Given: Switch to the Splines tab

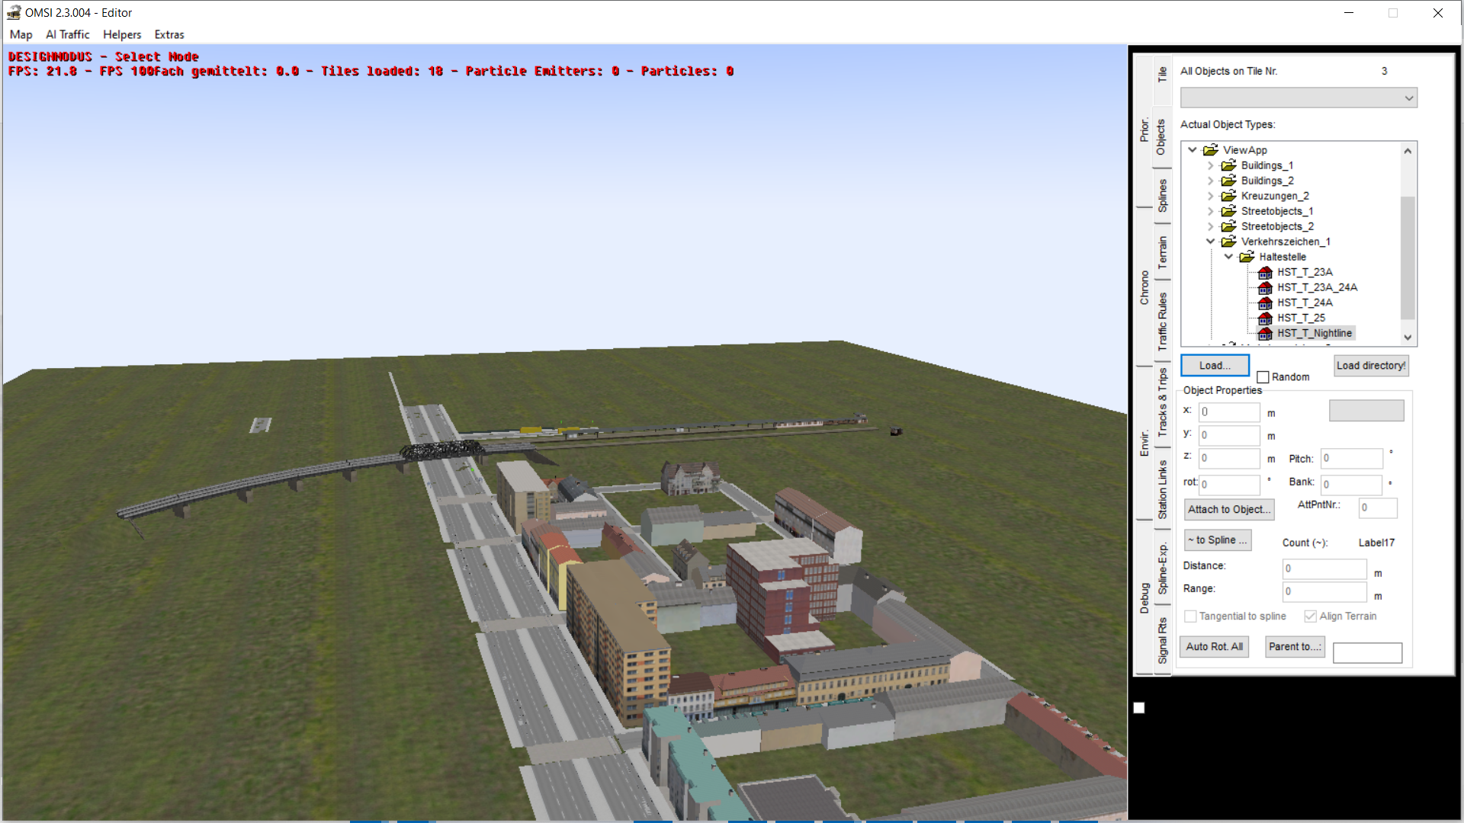Looking at the screenshot, I should 1162,195.
